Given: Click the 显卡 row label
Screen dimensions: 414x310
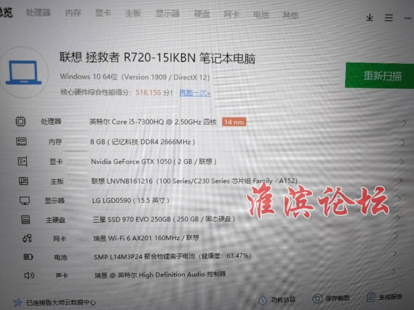Looking at the screenshot, I should click(56, 161).
